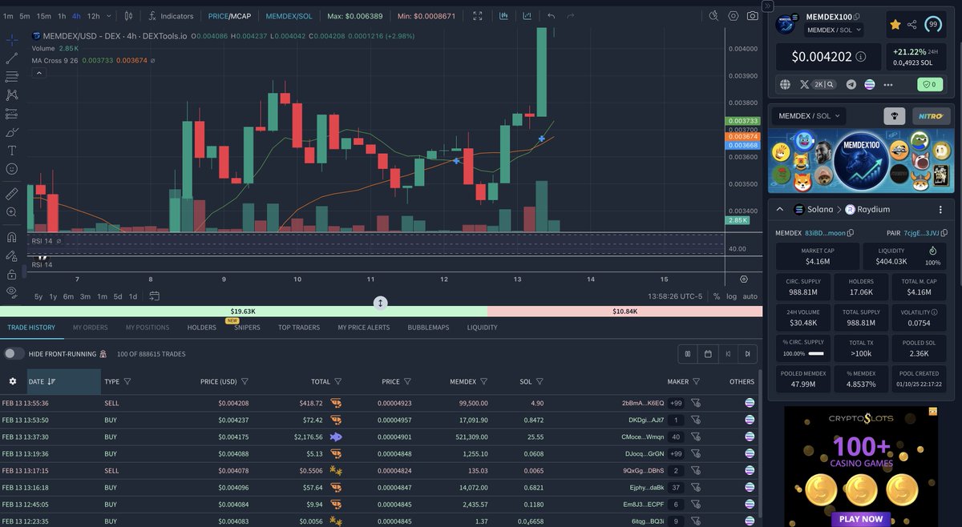Toggle magnet mode in drawing toolbar
This screenshot has height=527, width=962.
point(12,237)
